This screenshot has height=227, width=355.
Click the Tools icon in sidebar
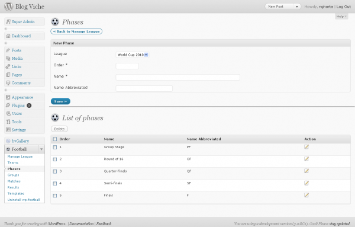pyautogui.click(x=8, y=122)
